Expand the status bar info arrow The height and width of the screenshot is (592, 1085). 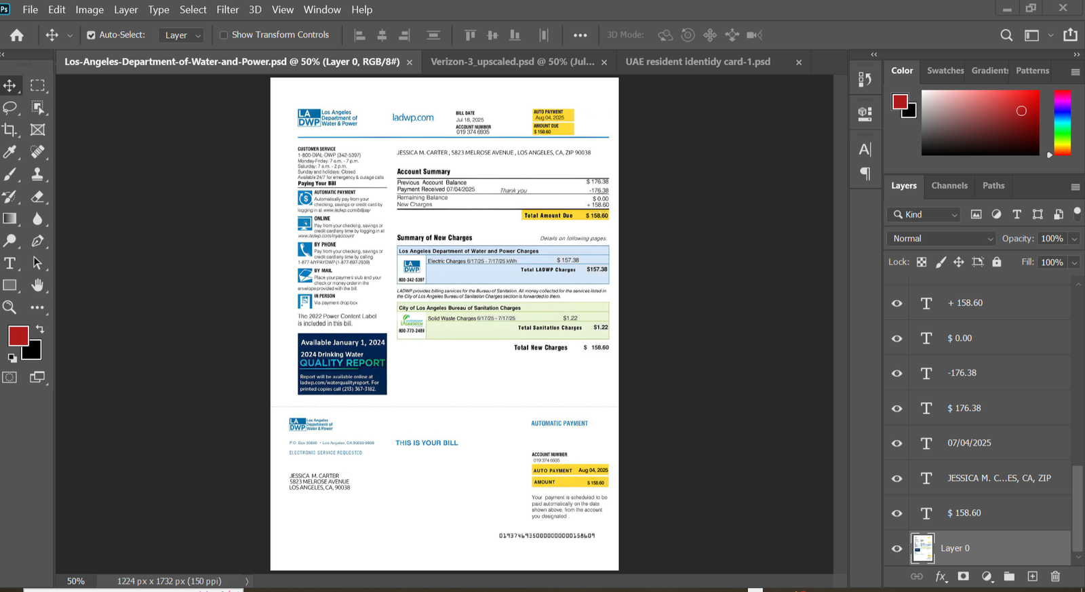(x=247, y=581)
